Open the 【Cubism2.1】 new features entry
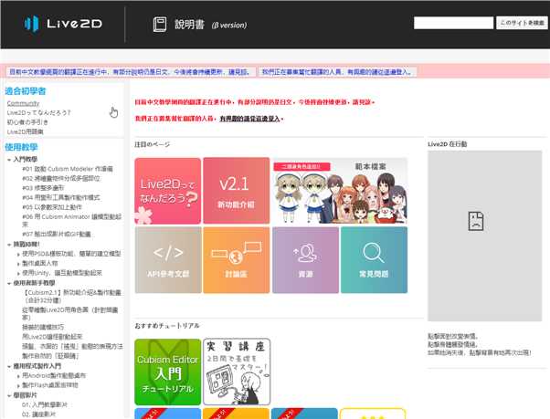This screenshot has height=419, width=550. click(72, 297)
